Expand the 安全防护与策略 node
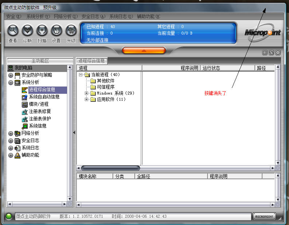 click(x=11, y=75)
